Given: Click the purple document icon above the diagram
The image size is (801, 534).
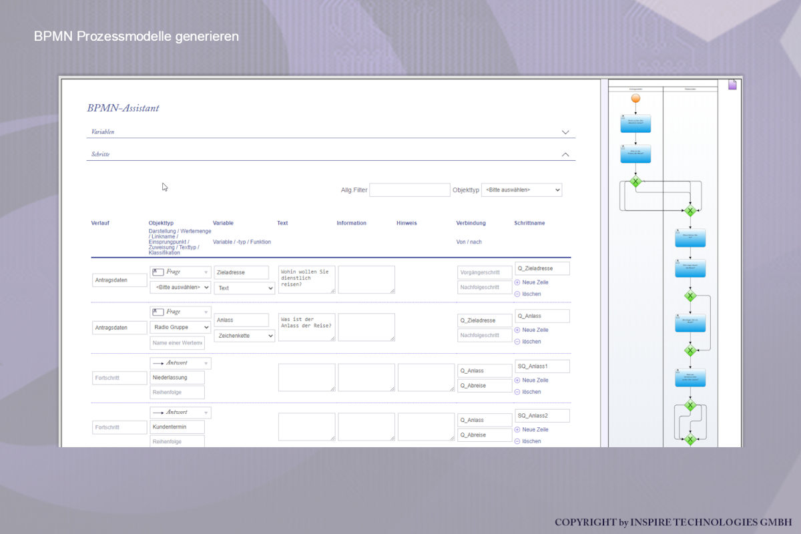Looking at the screenshot, I should [x=732, y=85].
